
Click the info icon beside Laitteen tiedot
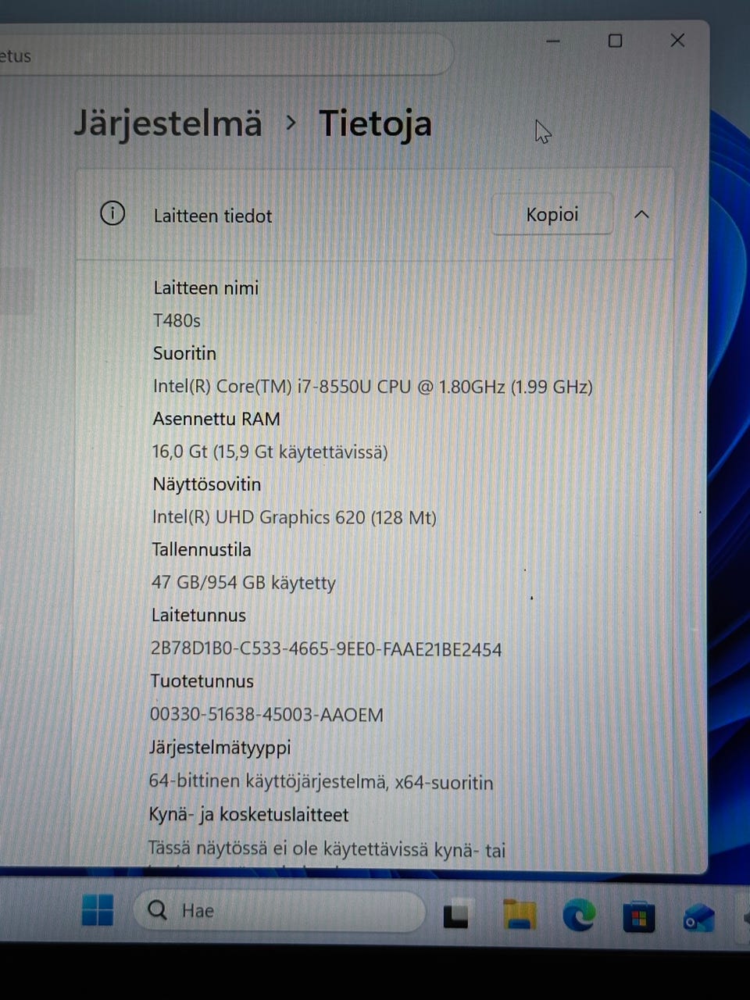tap(112, 212)
